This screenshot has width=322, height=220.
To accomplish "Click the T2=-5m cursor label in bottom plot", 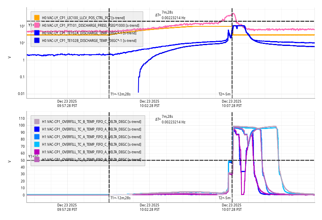I will point(224,198).
